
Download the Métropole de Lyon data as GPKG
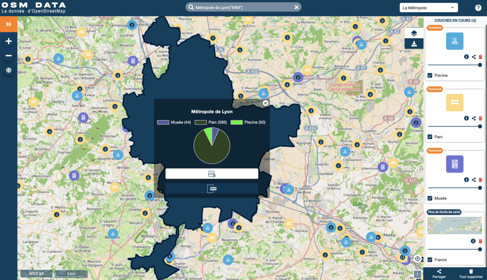pyautogui.click(x=211, y=188)
